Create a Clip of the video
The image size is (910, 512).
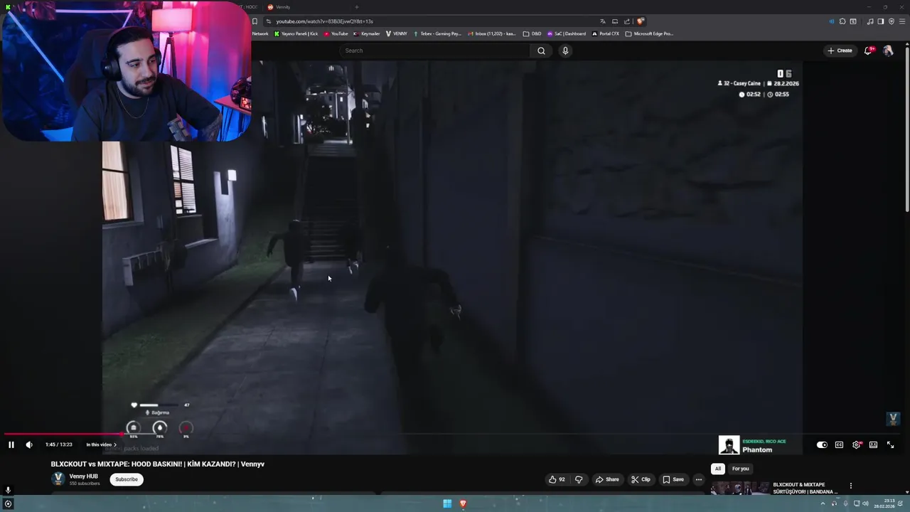tap(641, 479)
